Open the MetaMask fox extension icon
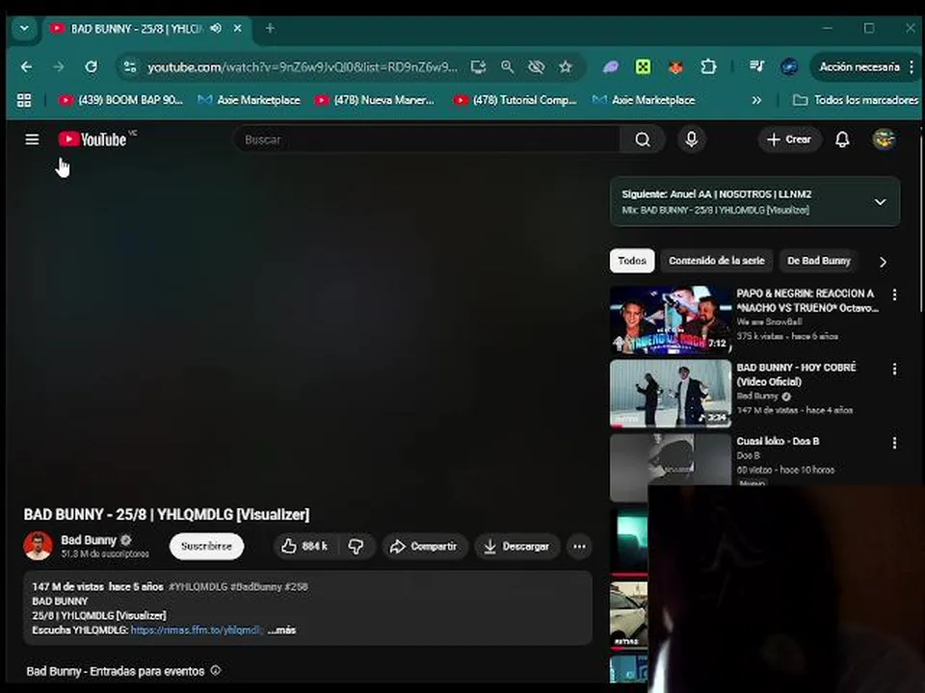The width and height of the screenshot is (925, 693). click(675, 67)
